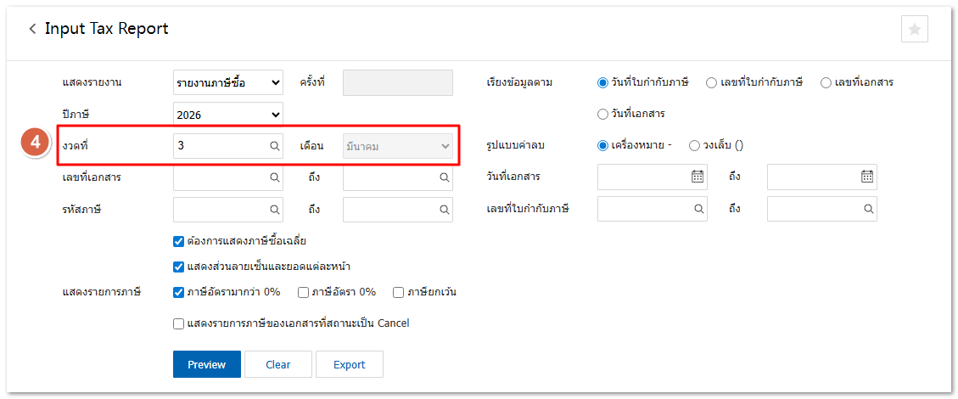This screenshot has height=399, width=958.
Task: Go back using the arrow beside Input Tax Report
Action: coord(32,29)
